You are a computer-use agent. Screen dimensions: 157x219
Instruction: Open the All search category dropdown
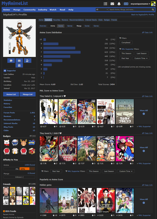[102, 10]
